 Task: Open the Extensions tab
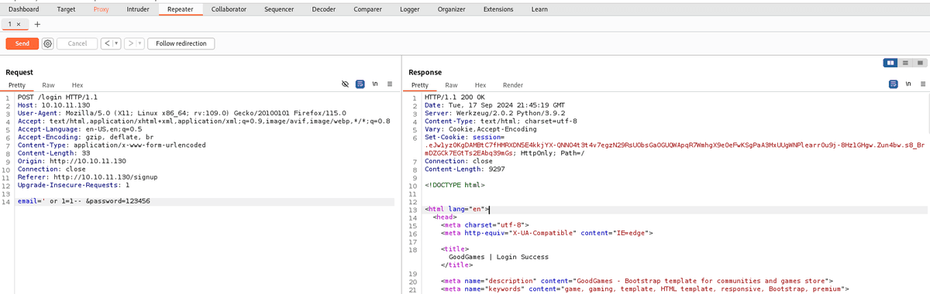coord(498,9)
